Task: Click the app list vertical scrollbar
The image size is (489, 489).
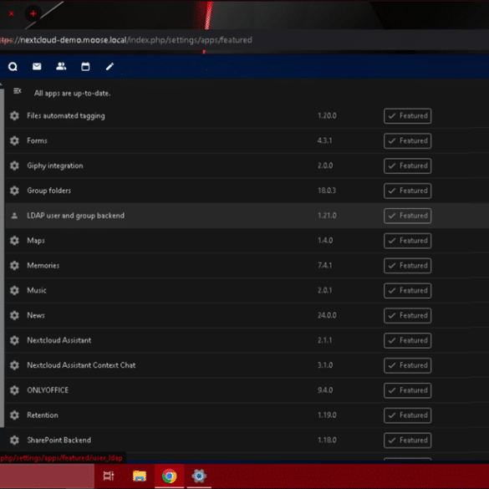Action: pos(2,258)
